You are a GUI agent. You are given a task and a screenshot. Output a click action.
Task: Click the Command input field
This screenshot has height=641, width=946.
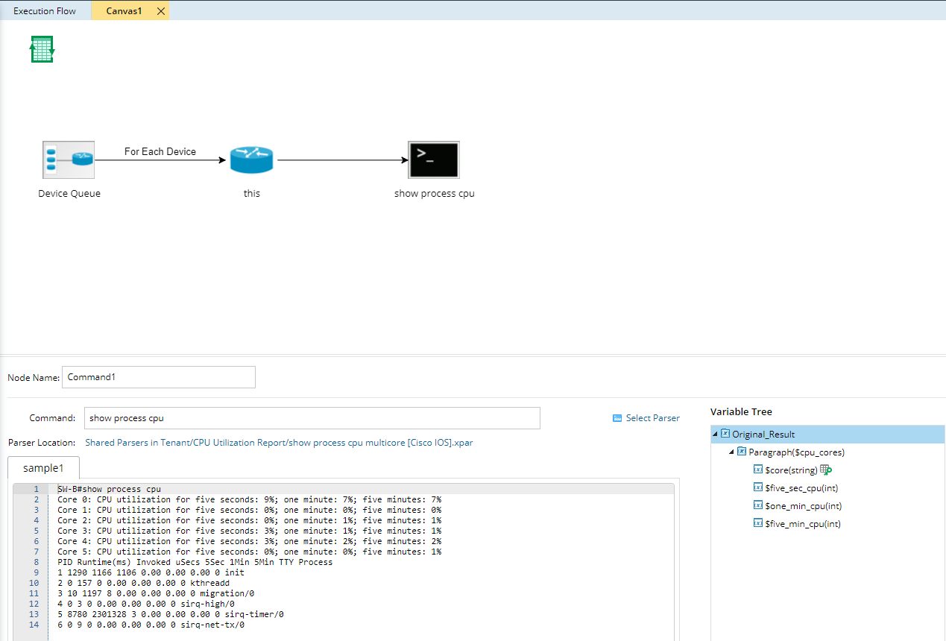pyautogui.click(x=312, y=418)
